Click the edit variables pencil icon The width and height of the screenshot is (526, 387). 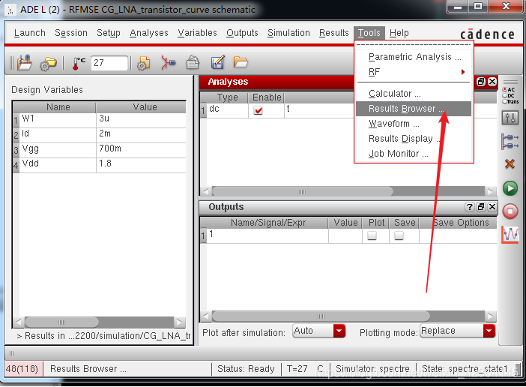coord(217,63)
